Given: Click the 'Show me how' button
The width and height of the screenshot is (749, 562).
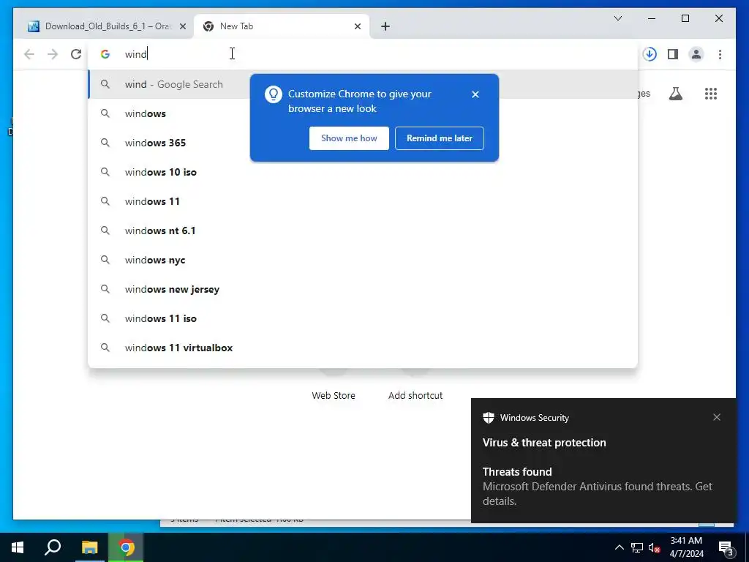Looking at the screenshot, I should [x=349, y=138].
